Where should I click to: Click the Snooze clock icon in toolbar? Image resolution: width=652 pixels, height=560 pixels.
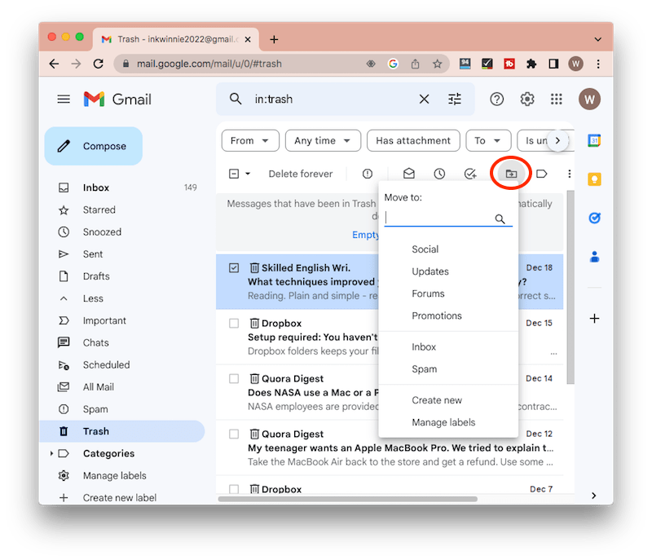(x=439, y=174)
